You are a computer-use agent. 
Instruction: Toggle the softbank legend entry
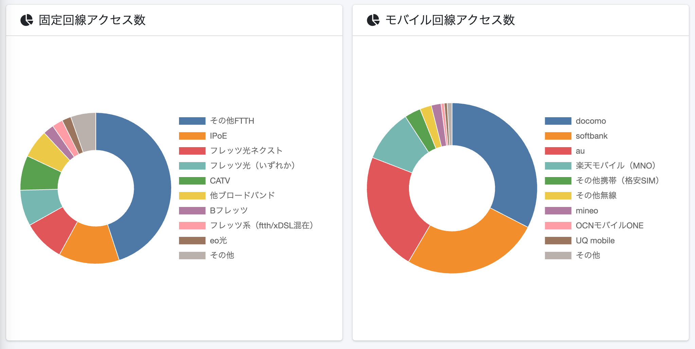tap(591, 136)
